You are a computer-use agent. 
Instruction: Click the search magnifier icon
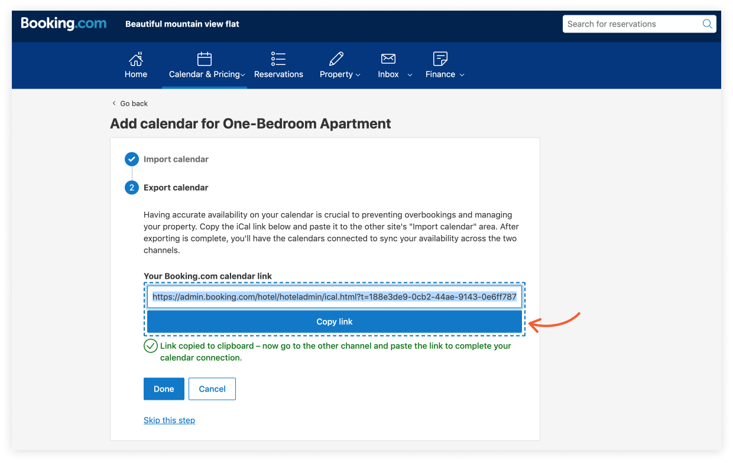point(707,24)
